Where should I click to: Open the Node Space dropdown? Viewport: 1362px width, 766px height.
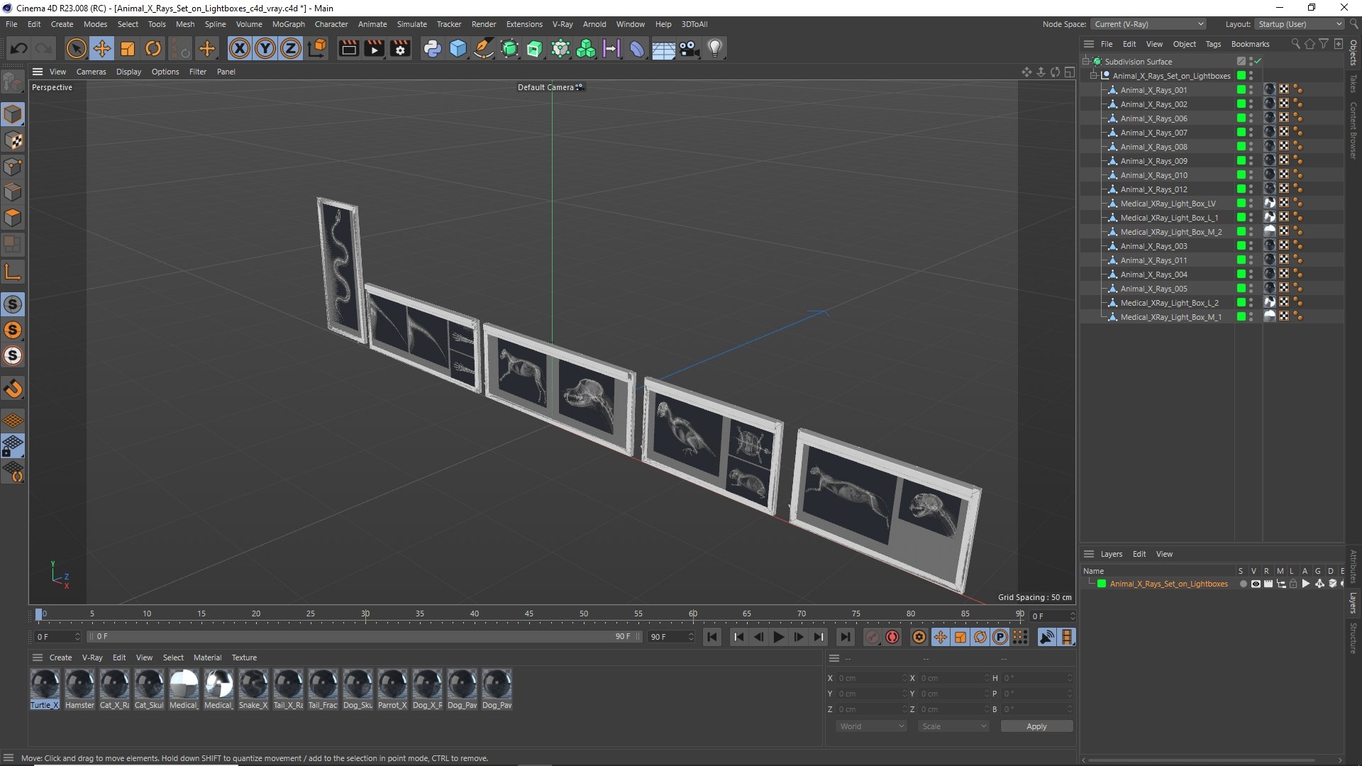click(x=1148, y=24)
